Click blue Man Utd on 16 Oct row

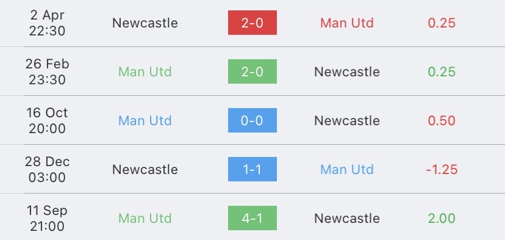click(x=145, y=121)
